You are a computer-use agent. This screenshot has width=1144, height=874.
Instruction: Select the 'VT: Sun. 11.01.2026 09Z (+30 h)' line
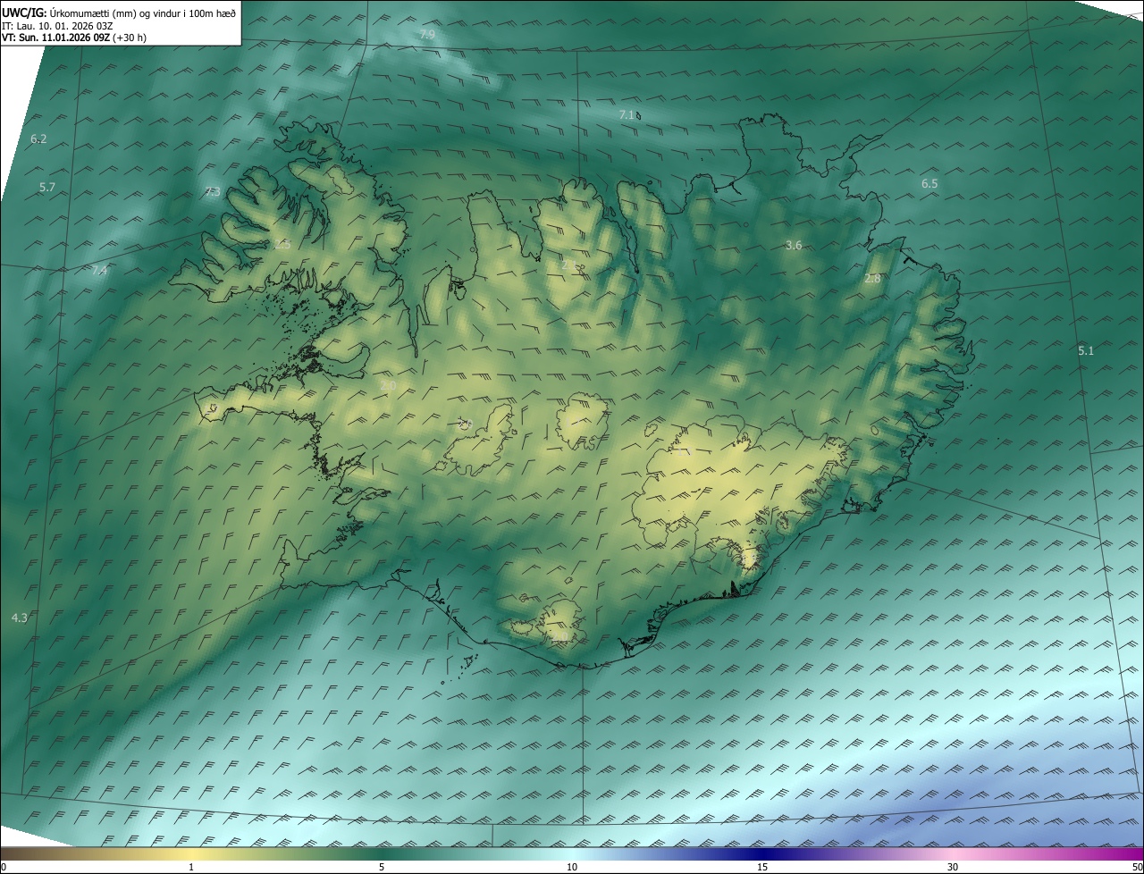(x=75, y=38)
